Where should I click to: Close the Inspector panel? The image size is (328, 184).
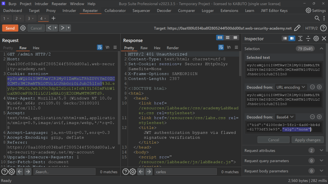point(324,38)
